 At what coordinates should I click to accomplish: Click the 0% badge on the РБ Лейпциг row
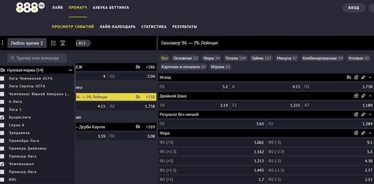click(138, 97)
